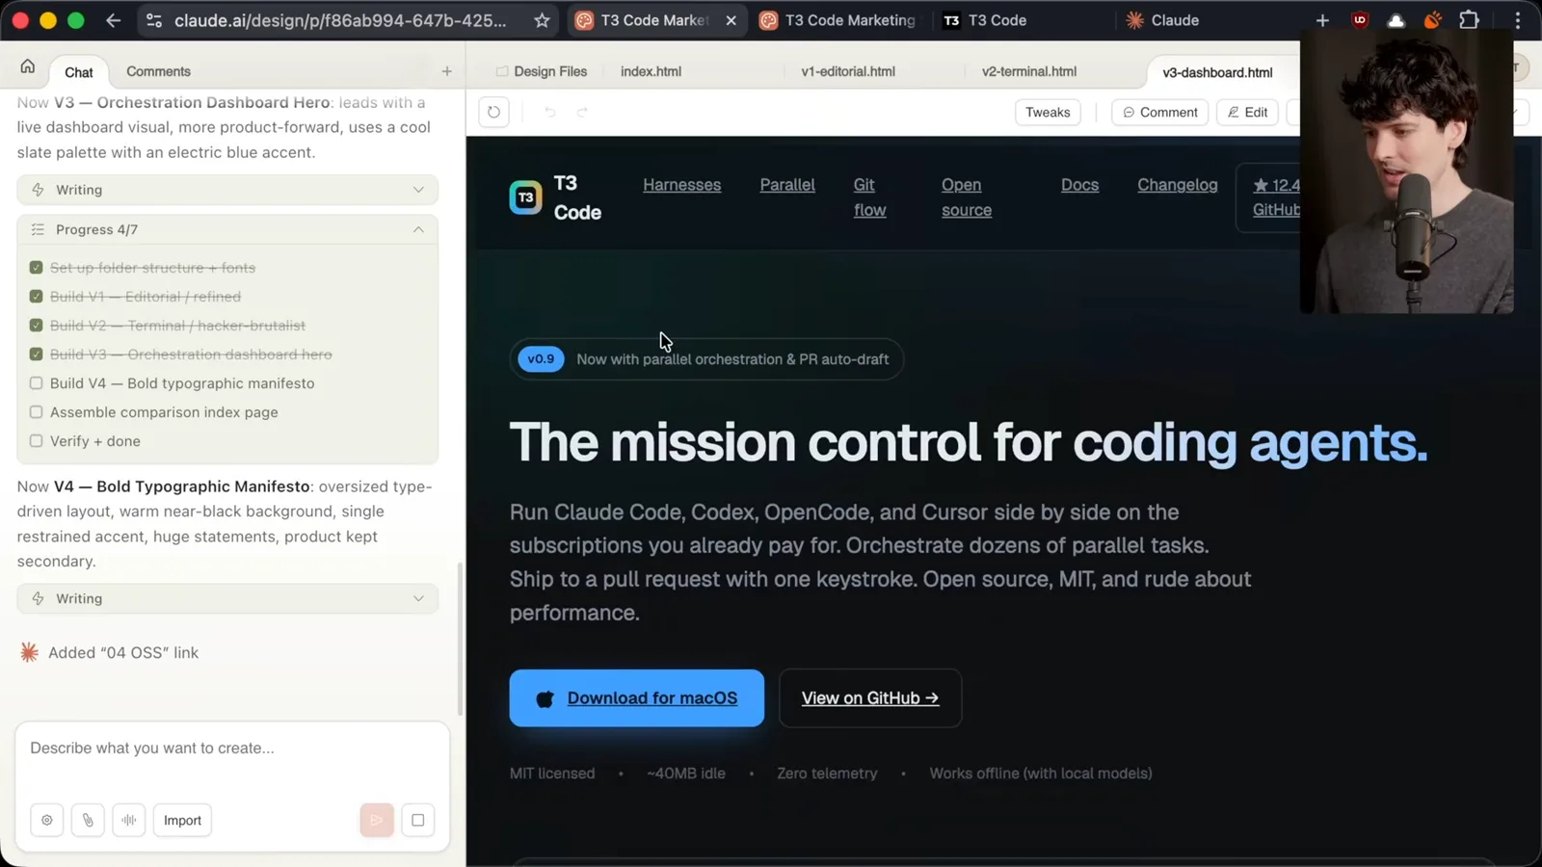Screen dimensions: 1542x867
Task: Collapse the Progress 4/7 section
Action: point(418,229)
